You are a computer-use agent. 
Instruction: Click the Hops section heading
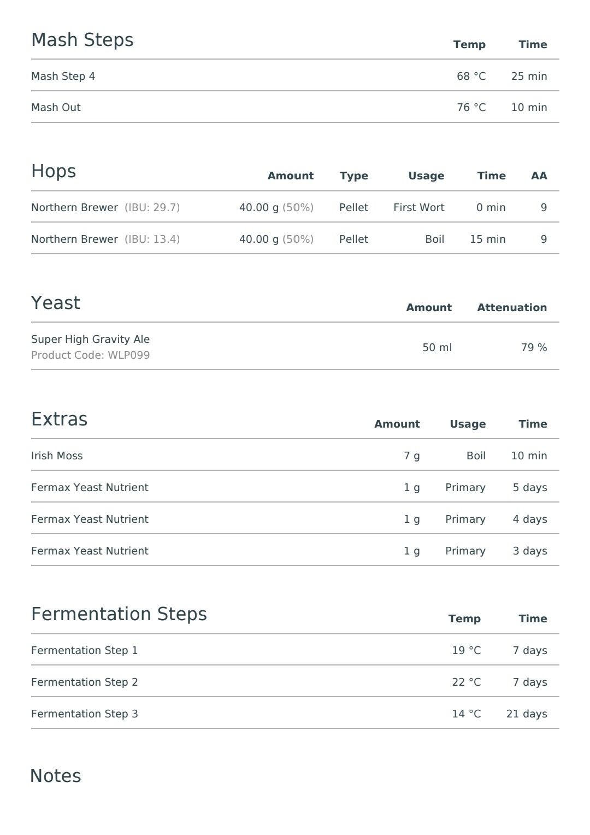54,171
